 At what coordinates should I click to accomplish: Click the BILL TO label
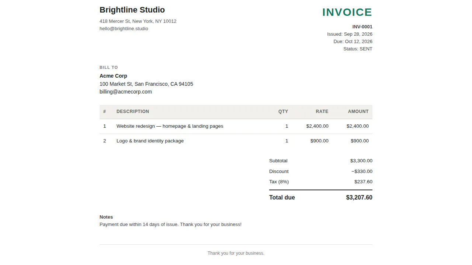click(x=109, y=67)
